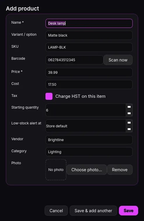
Task: Increment the Starting quantity stepper up
Action: (x=129, y=107)
